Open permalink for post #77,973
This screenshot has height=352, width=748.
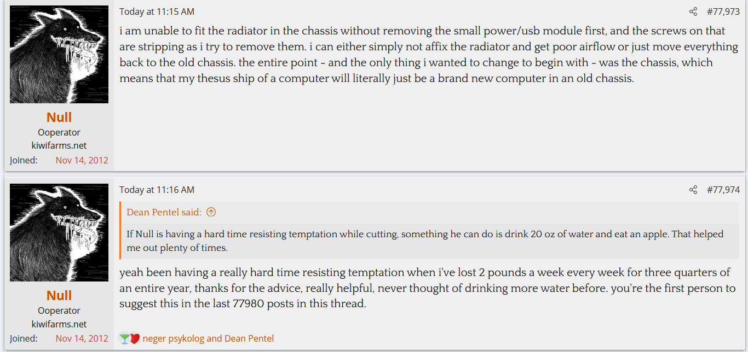point(723,11)
